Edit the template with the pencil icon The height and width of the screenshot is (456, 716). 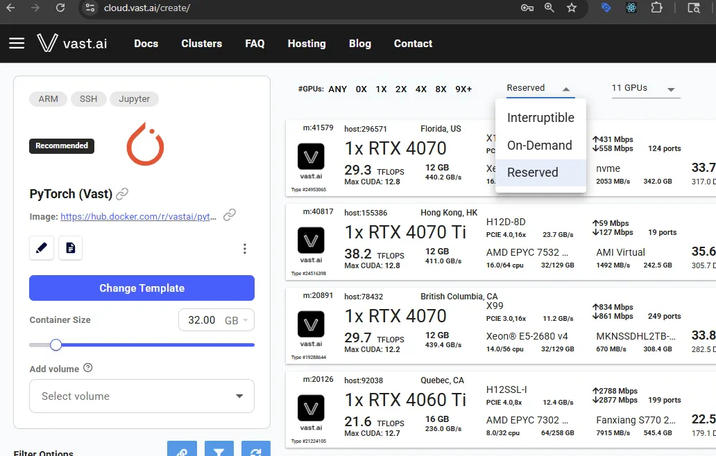[x=42, y=247]
